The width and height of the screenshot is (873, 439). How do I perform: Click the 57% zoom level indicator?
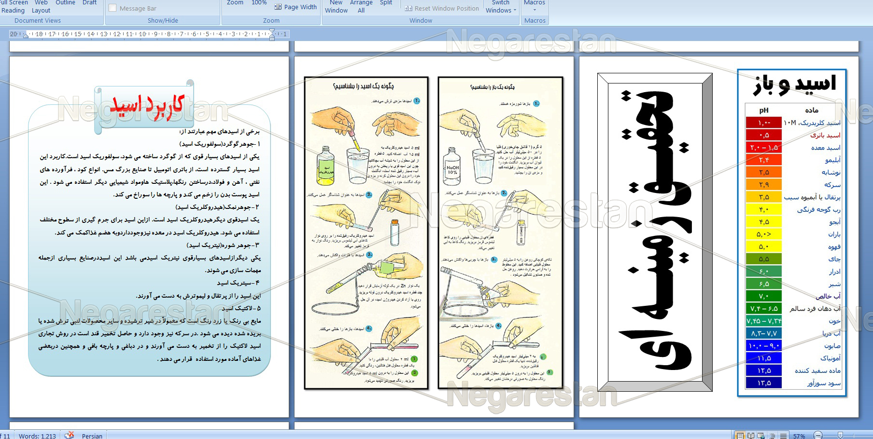point(799,436)
